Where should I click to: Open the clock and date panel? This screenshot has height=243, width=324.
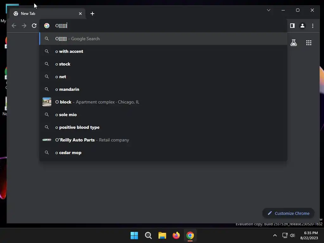309,235
